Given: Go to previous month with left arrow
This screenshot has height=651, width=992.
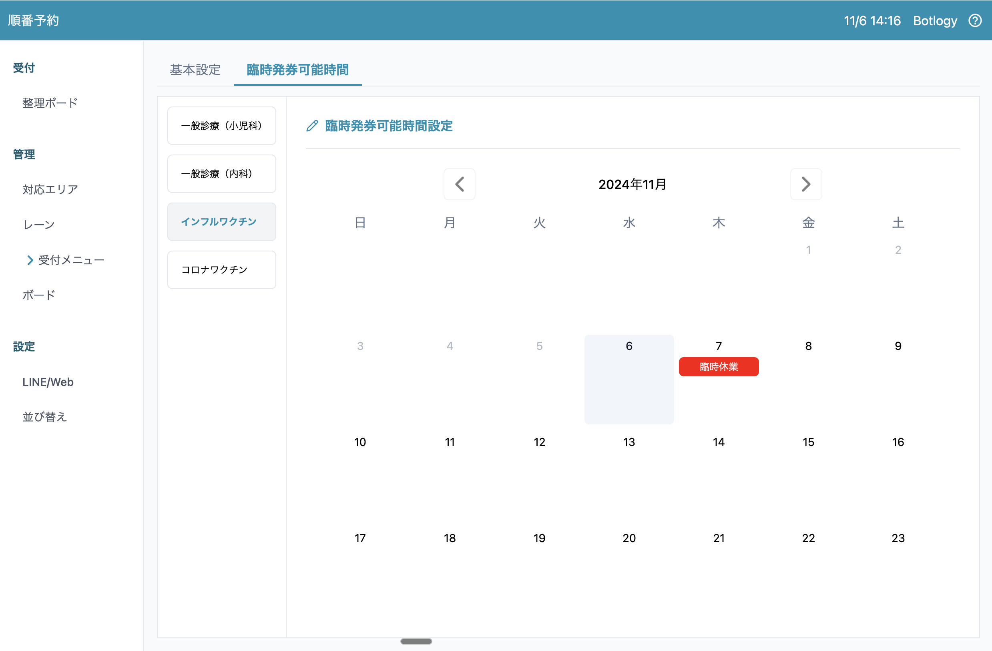Looking at the screenshot, I should point(459,184).
